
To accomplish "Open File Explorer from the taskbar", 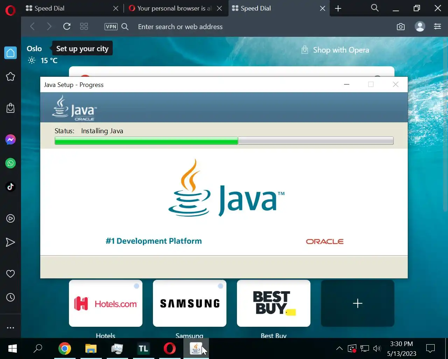I will [91, 348].
